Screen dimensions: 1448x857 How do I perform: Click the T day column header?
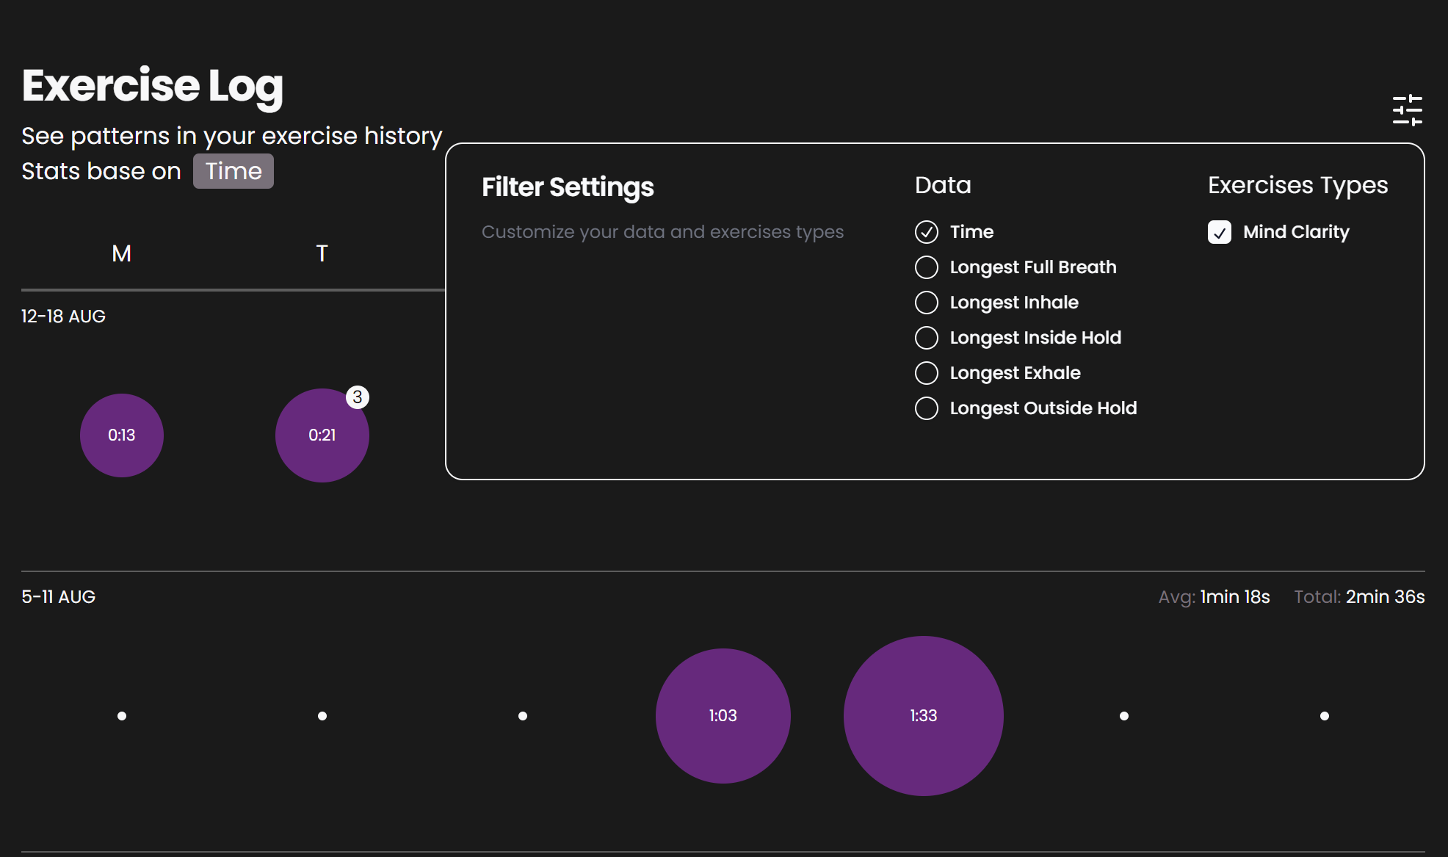pyautogui.click(x=322, y=254)
